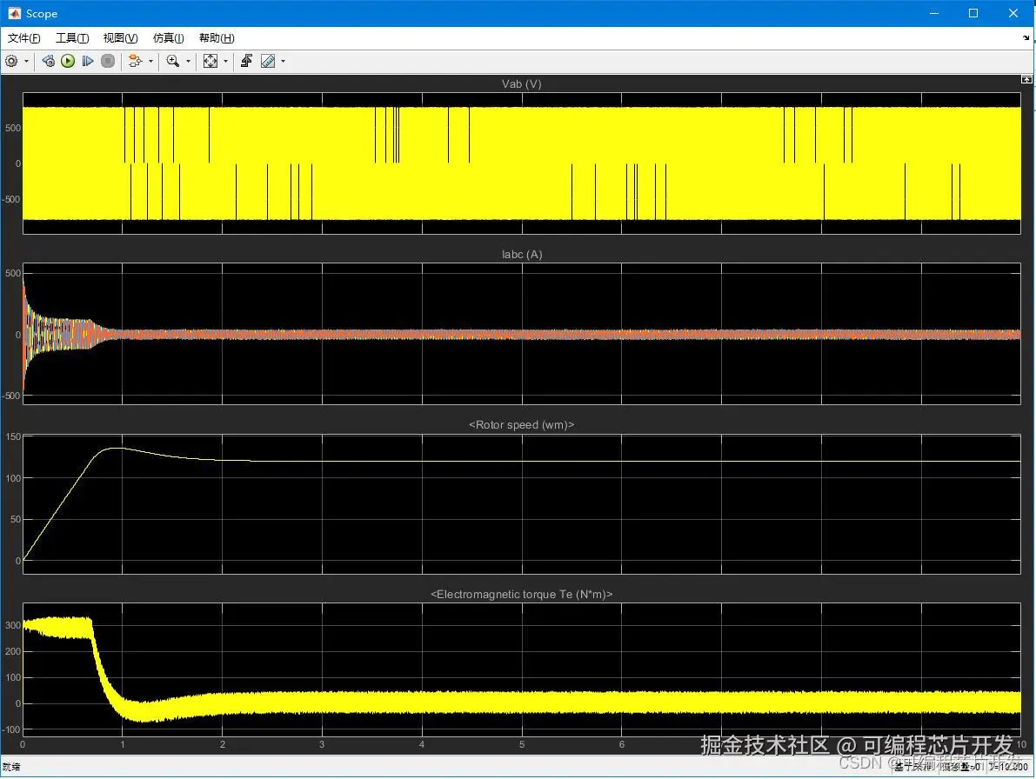The height and width of the screenshot is (779, 1036).
Task: Expand the measurements dropdown arrow
Action: point(284,62)
